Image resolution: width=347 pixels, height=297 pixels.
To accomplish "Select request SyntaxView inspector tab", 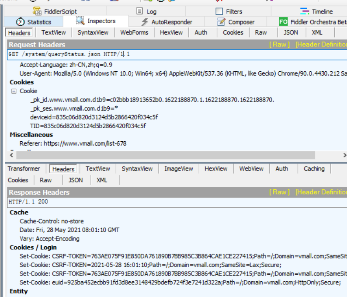I will click(x=93, y=32).
